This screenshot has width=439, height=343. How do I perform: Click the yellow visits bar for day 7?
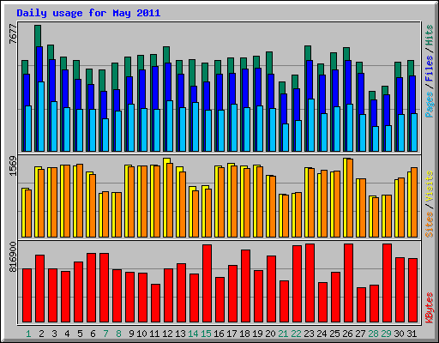click(100, 215)
